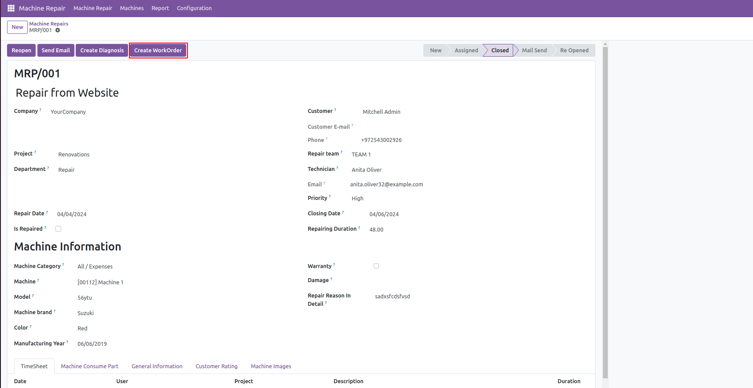Click the Email field anita.oliver32@example.com
Viewport: 753px width, 388px height.
pos(386,185)
